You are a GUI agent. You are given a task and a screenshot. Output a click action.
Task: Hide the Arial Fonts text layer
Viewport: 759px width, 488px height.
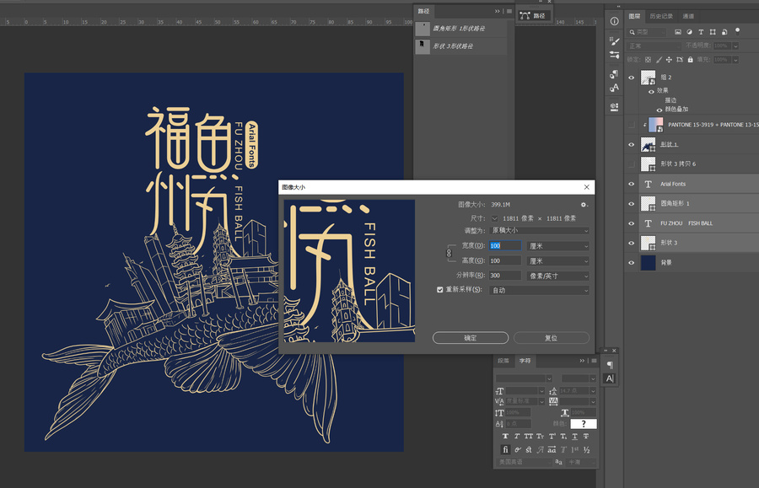(x=631, y=184)
